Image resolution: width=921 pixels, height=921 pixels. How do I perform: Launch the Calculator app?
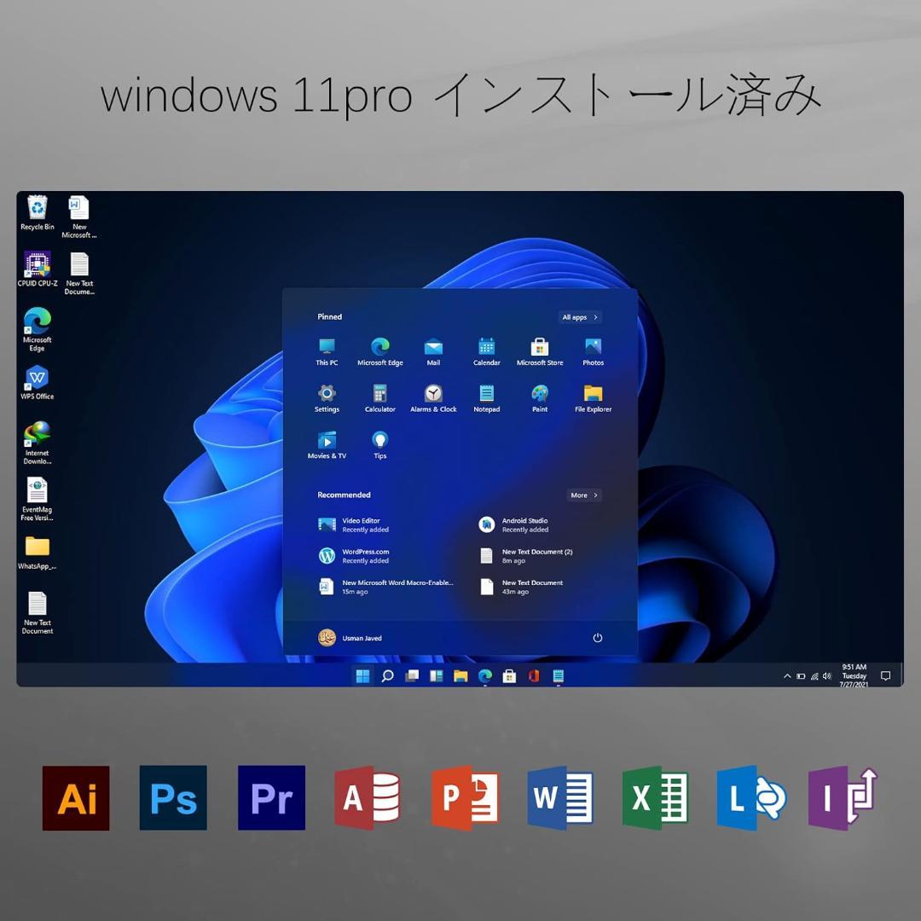[379, 395]
